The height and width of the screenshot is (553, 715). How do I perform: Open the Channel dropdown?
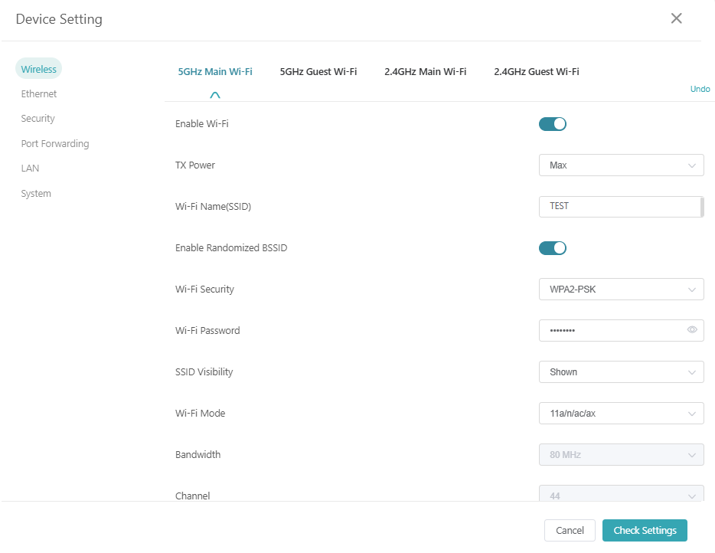click(x=621, y=496)
